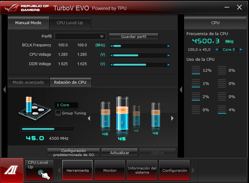The height and width of the screenshot is (183, 249).
Task: Click the BCLK Frequency slider bar
Action: (140, 46)
